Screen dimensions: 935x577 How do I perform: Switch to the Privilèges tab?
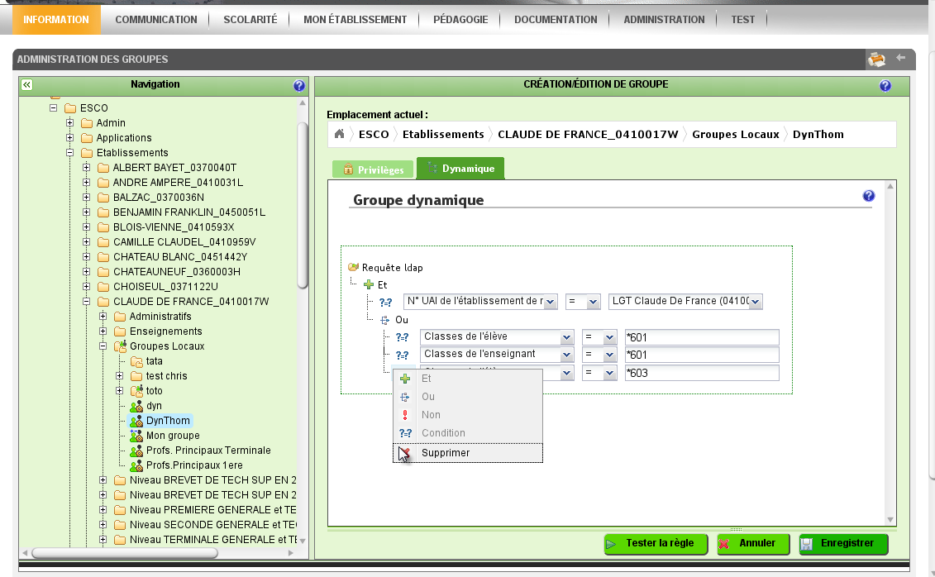373,169
